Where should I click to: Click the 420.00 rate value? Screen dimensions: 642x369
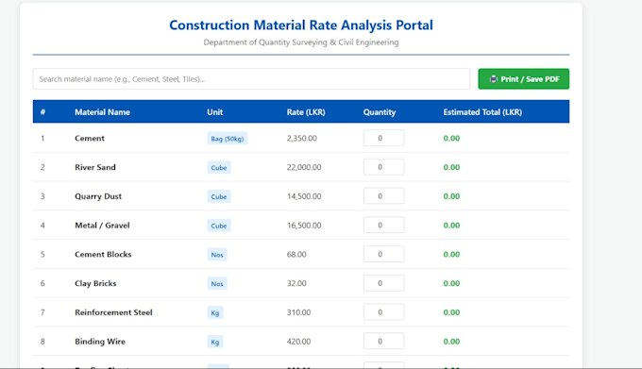(298, 342)
